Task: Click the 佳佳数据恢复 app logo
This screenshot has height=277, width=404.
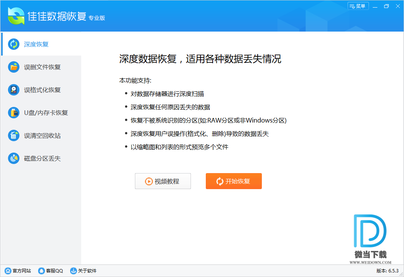Action: coord(16,16)
